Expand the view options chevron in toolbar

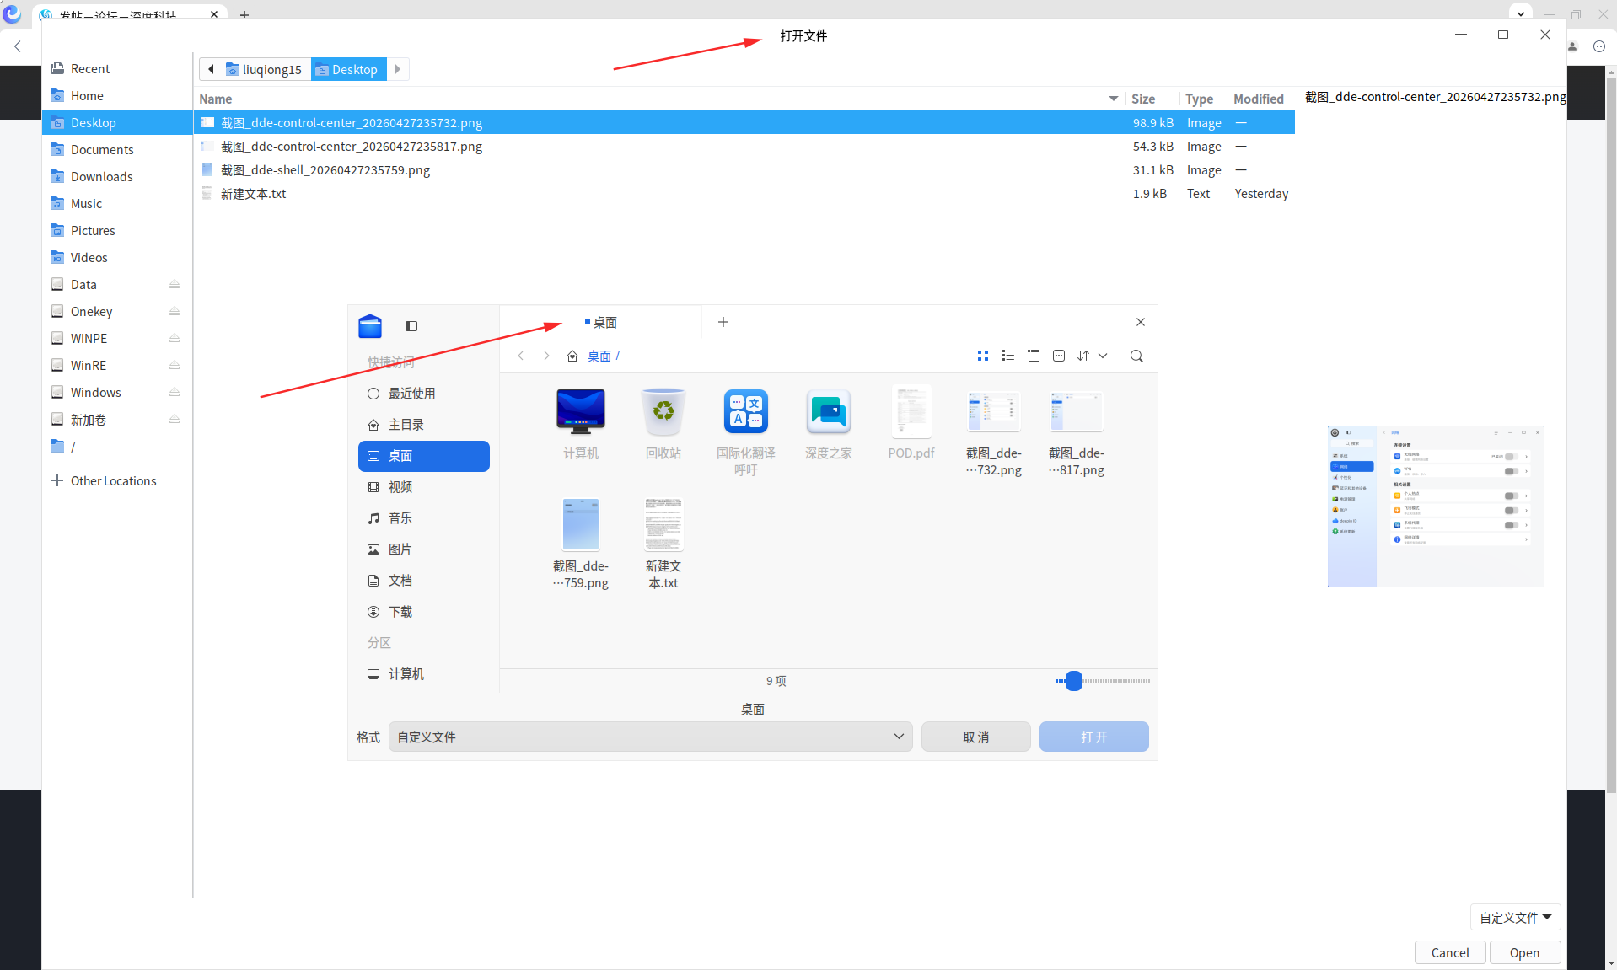[x=1104, y=355]
